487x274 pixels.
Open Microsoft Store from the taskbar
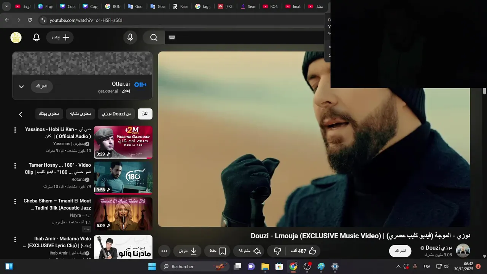pos(279,266)
